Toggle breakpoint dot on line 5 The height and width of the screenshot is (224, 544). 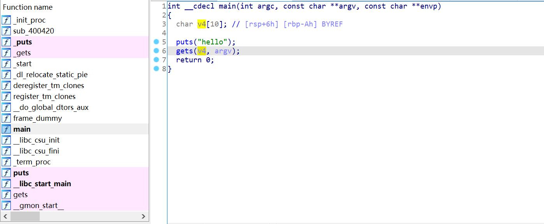pyautogui.click(x=157, y=42)
